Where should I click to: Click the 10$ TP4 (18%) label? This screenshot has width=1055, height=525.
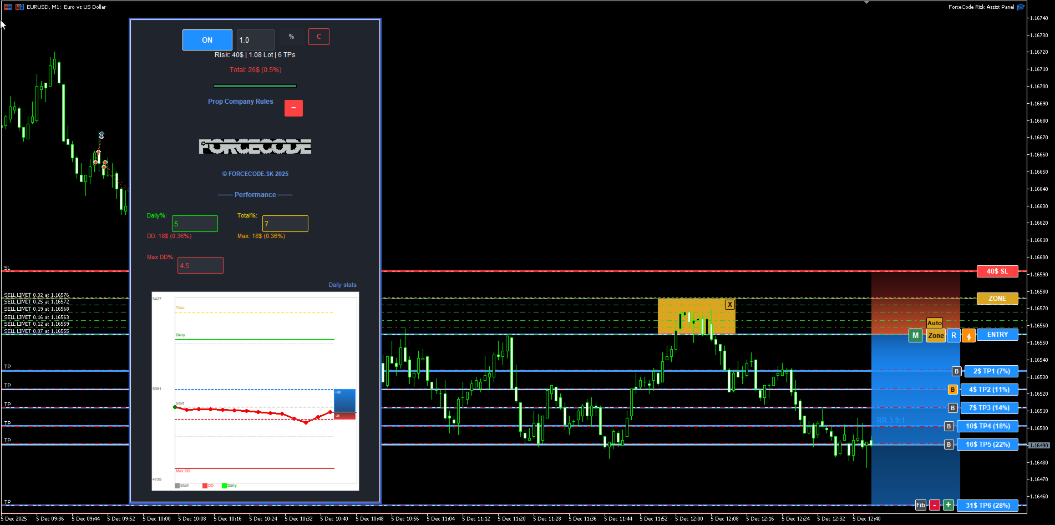click(988, 426)
